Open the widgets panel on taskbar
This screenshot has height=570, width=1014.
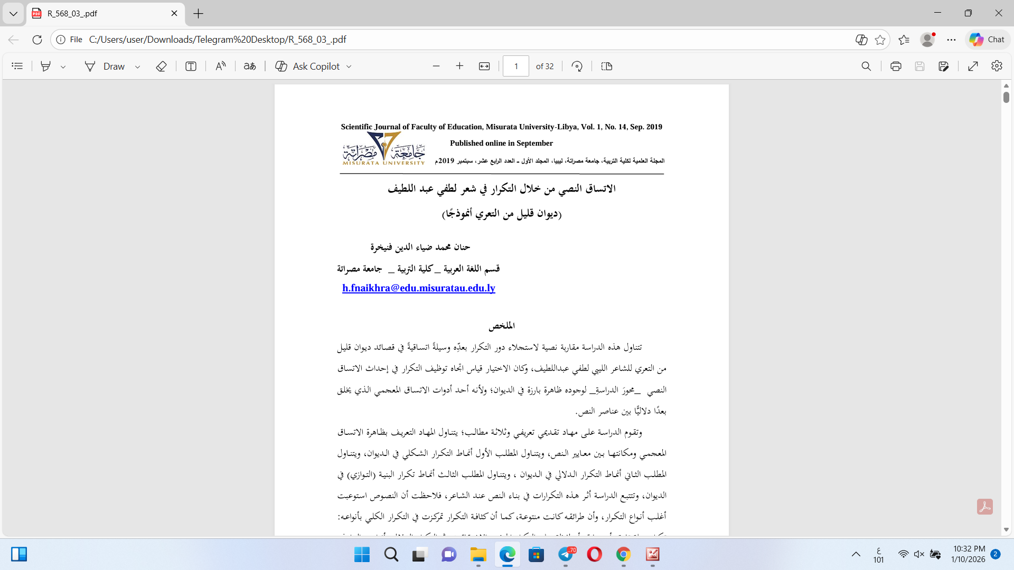pos(19,554)
